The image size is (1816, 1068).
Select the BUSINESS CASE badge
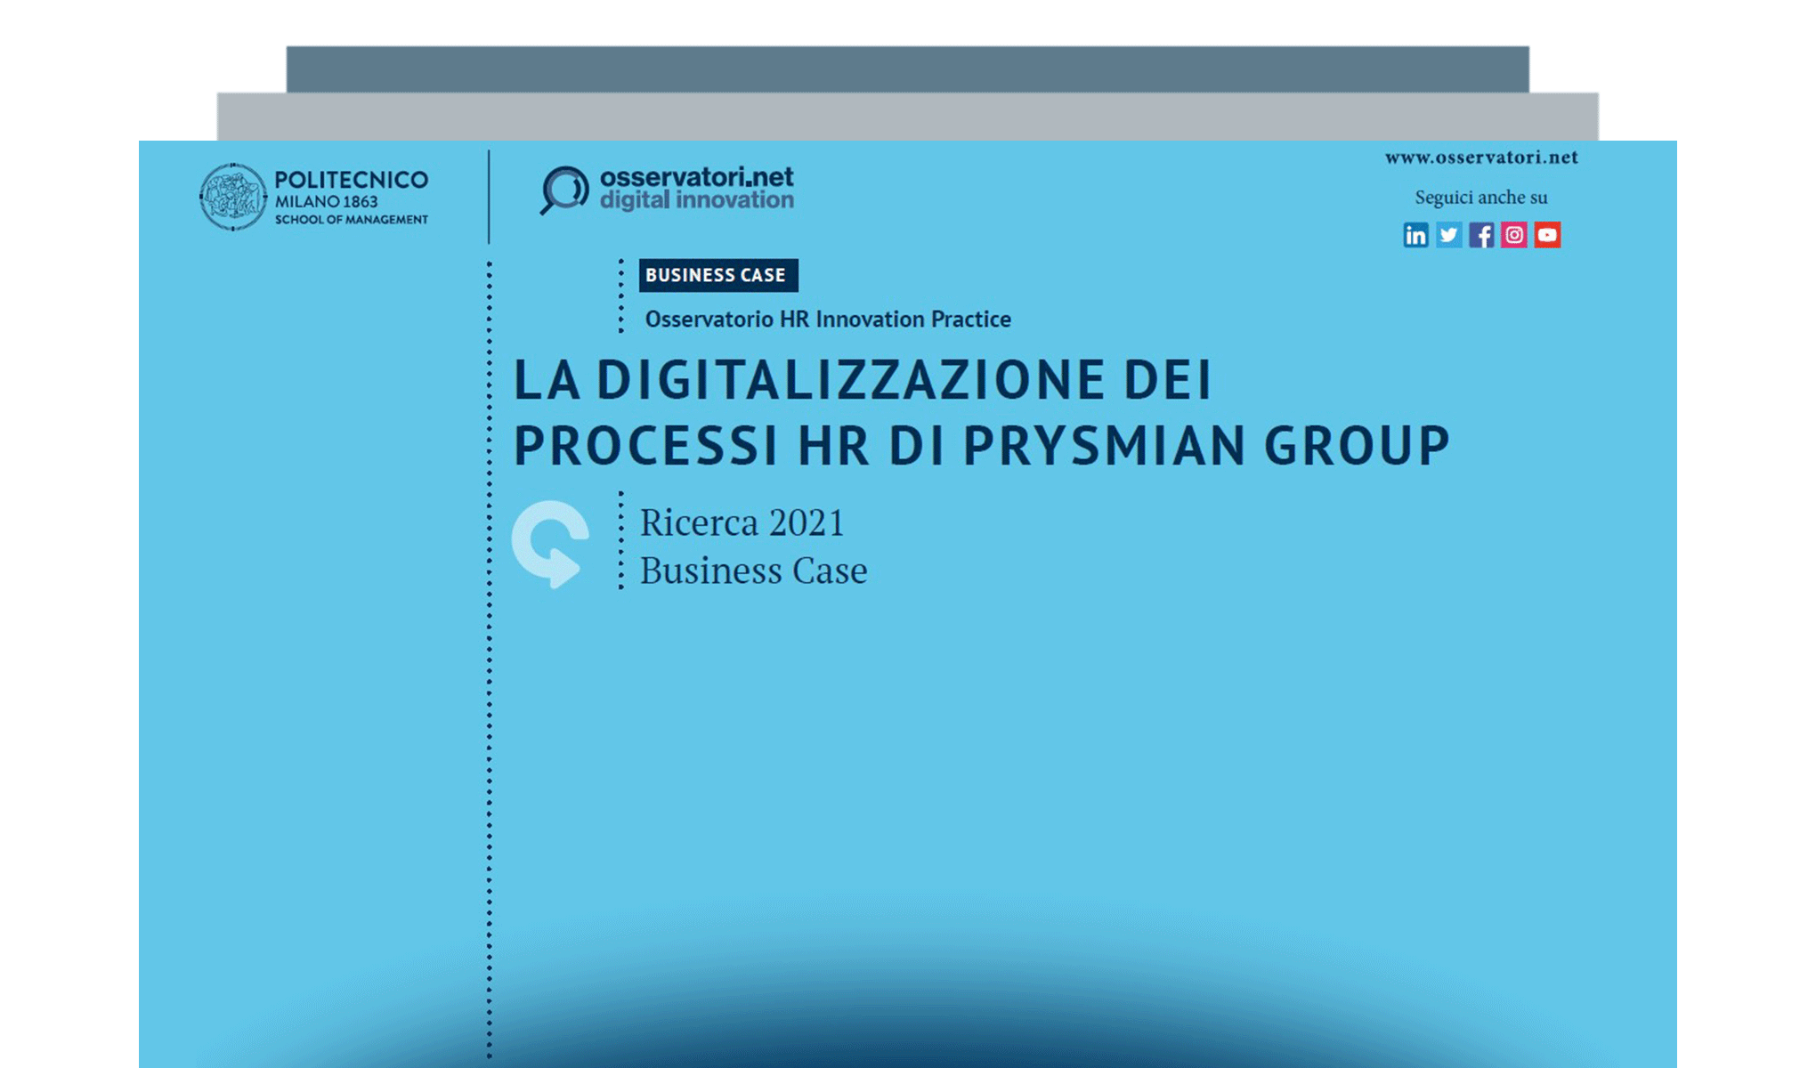(x=717, y=276)
